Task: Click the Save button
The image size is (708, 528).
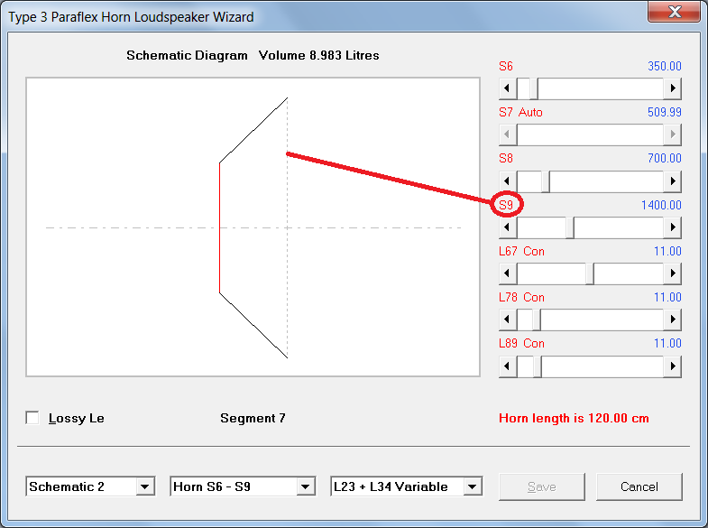Action: pyautogui.click(x=542, y=486)
